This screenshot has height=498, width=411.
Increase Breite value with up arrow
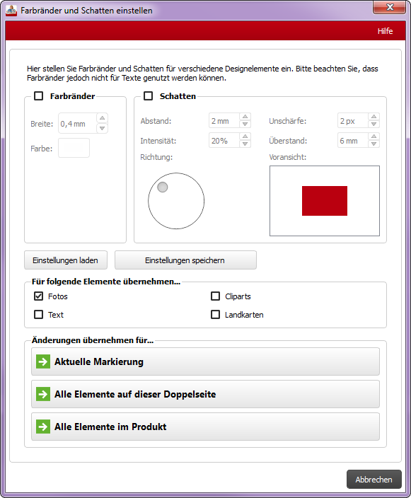pos(103,118)
